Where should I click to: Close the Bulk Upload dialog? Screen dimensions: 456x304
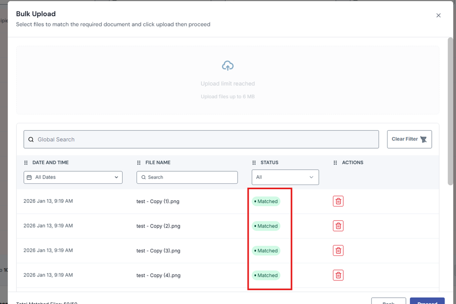click(439, 16)
